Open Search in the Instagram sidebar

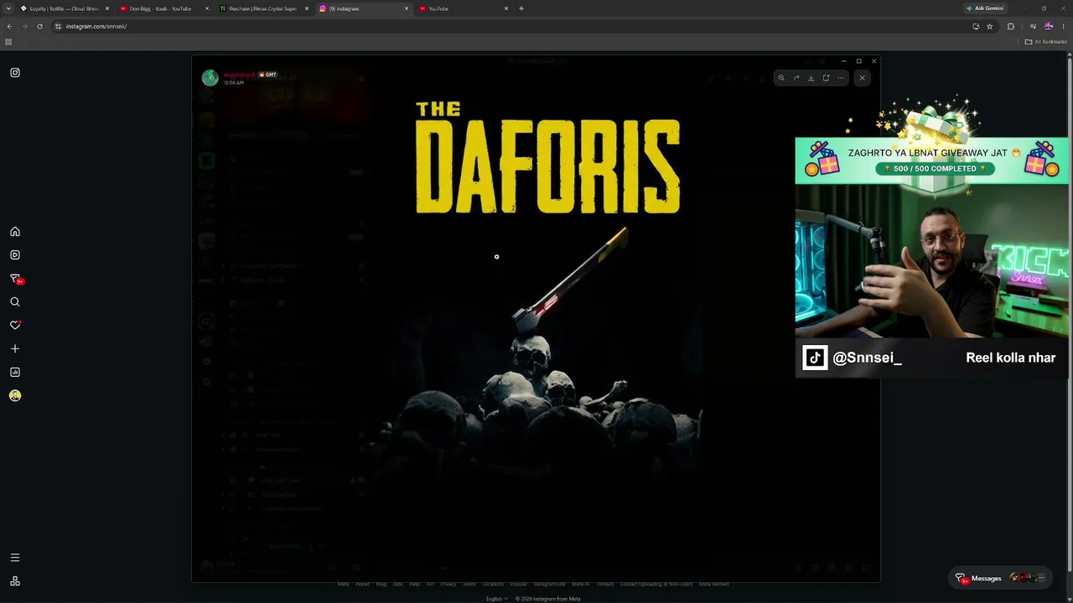coord(15,302)
